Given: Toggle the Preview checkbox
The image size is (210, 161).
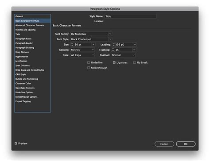Looking at the screenshot, I should pos(16,143).
